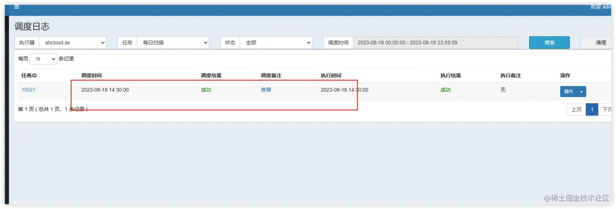Go to previous page with 上页
This screenshot has height=209, width=616.
[x=576, y=110]
